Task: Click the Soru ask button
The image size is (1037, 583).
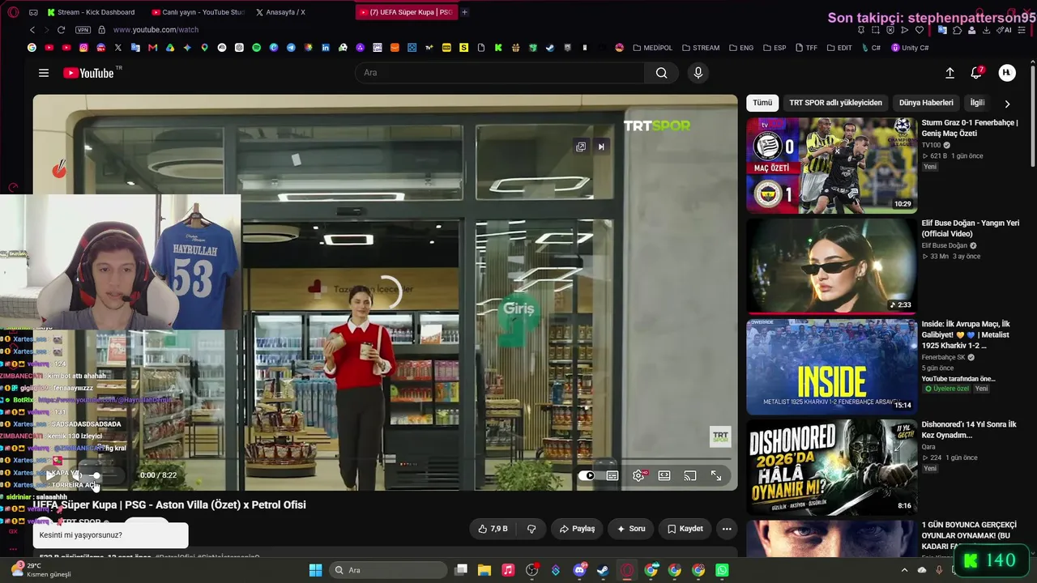Action: [x=631, y=529]
